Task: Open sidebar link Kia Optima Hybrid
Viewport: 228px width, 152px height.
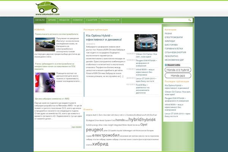Action: click(177, 87)
